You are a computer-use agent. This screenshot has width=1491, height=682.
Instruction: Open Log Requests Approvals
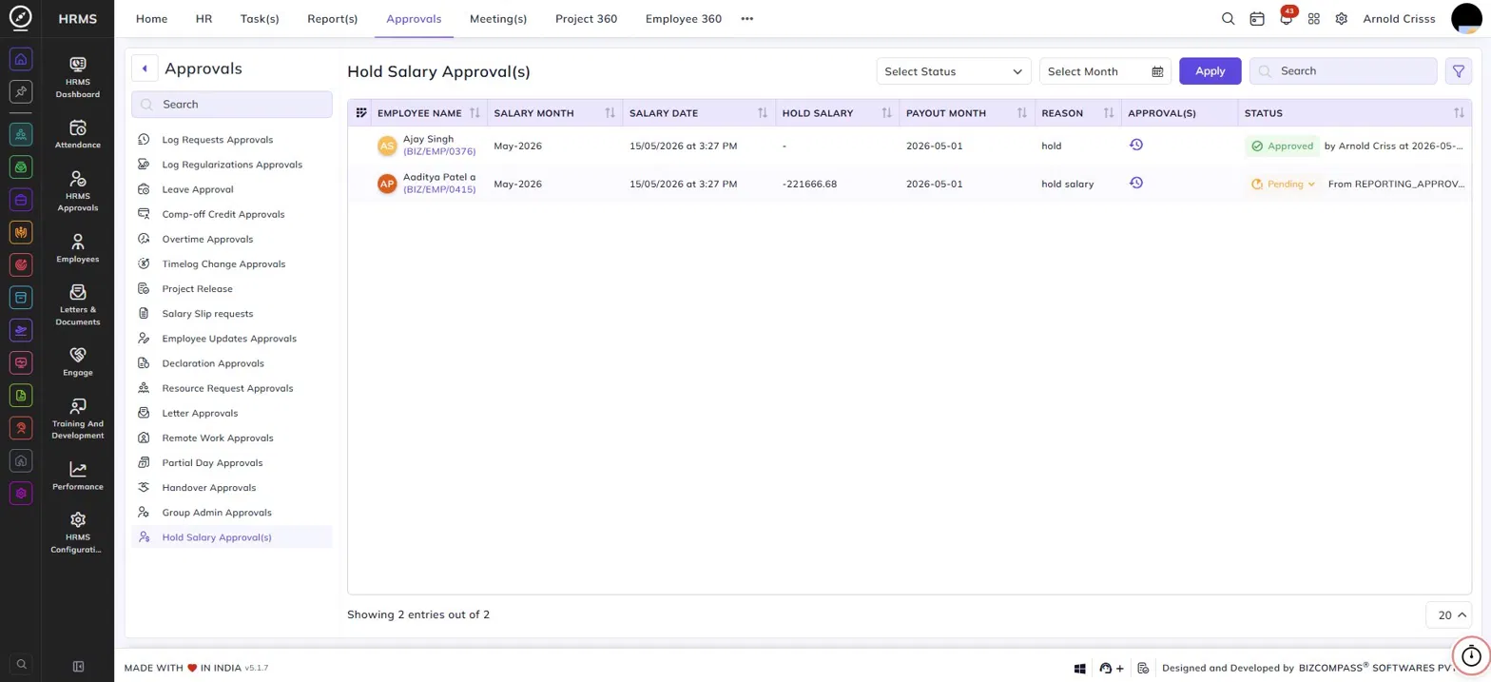point(232,140)
